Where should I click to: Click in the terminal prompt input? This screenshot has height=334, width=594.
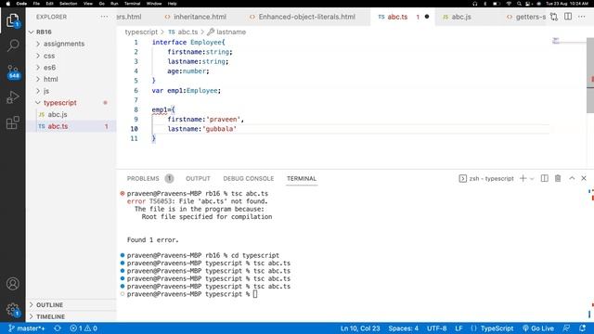[x=255, y=294]
